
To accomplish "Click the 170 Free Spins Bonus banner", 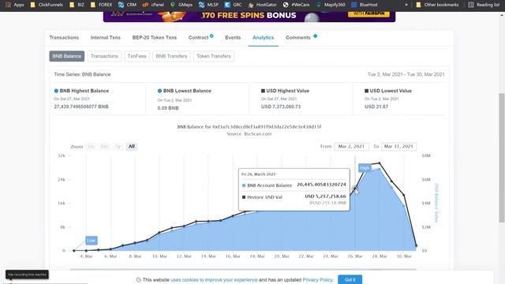I will (x=249, y=17).
